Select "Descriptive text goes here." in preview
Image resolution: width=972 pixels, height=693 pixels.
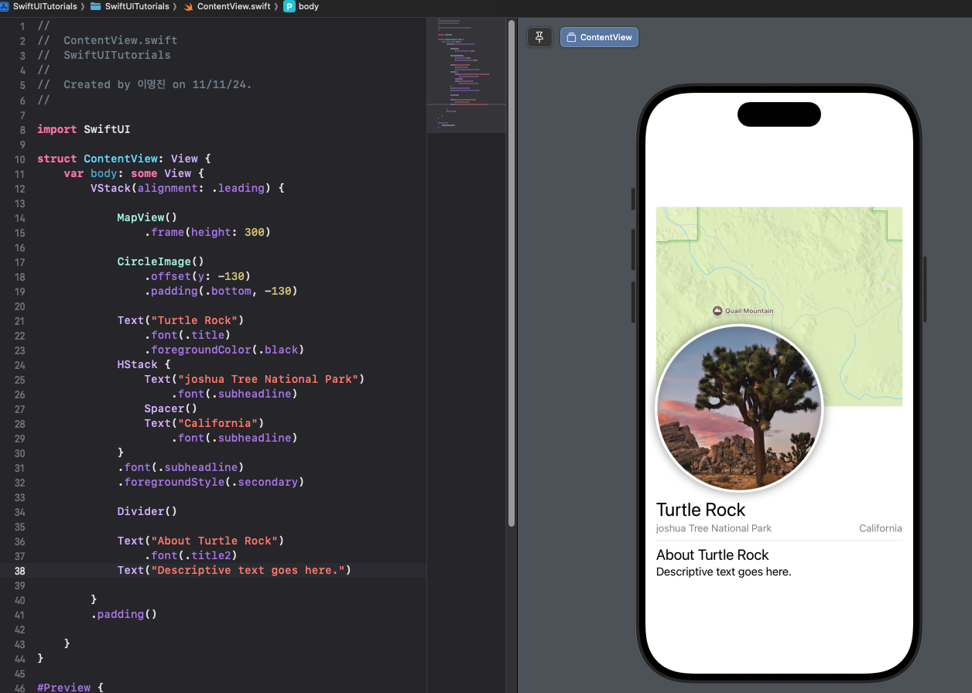coord(724,572)
